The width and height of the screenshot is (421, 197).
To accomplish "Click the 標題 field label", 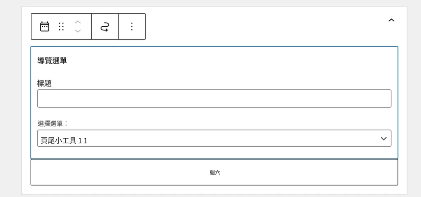I will [x=44, y=83].
